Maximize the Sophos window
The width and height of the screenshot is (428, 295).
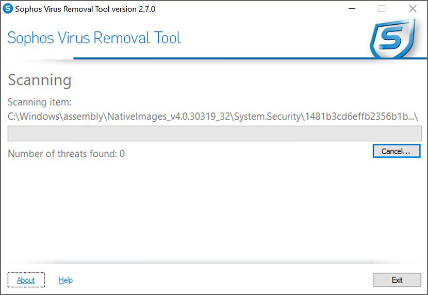[382, 9]
